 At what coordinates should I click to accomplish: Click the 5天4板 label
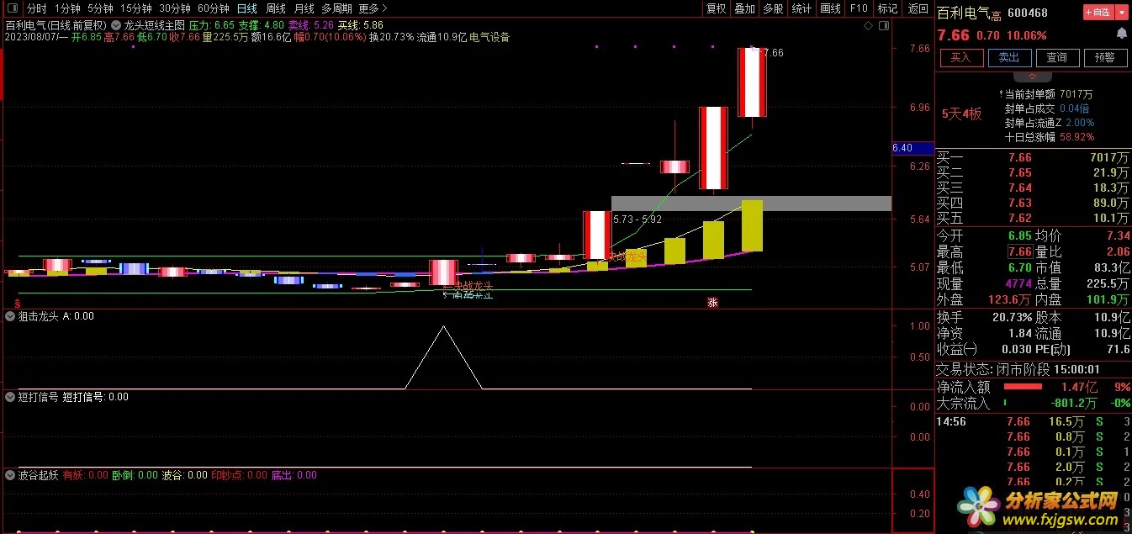[961, 114]
